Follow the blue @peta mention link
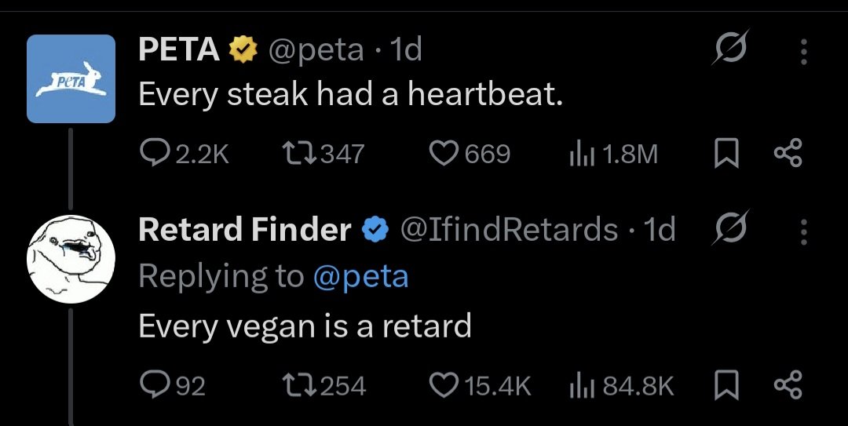The image size is (848, 426). click(360, 277)
